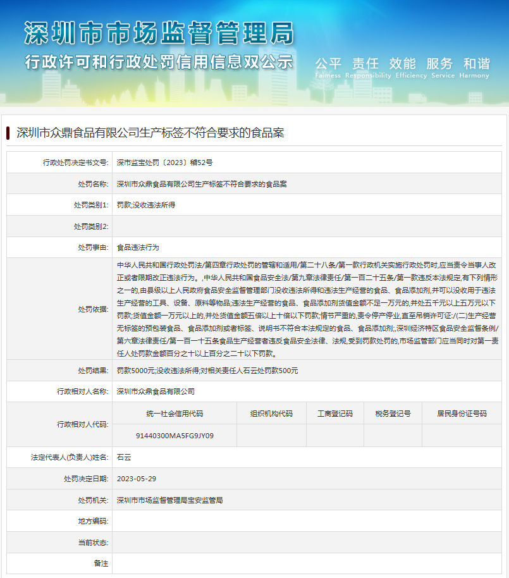The image size is (509, 578).
Task: Click the 处罚类别1 label
Action: pos(91,205)
